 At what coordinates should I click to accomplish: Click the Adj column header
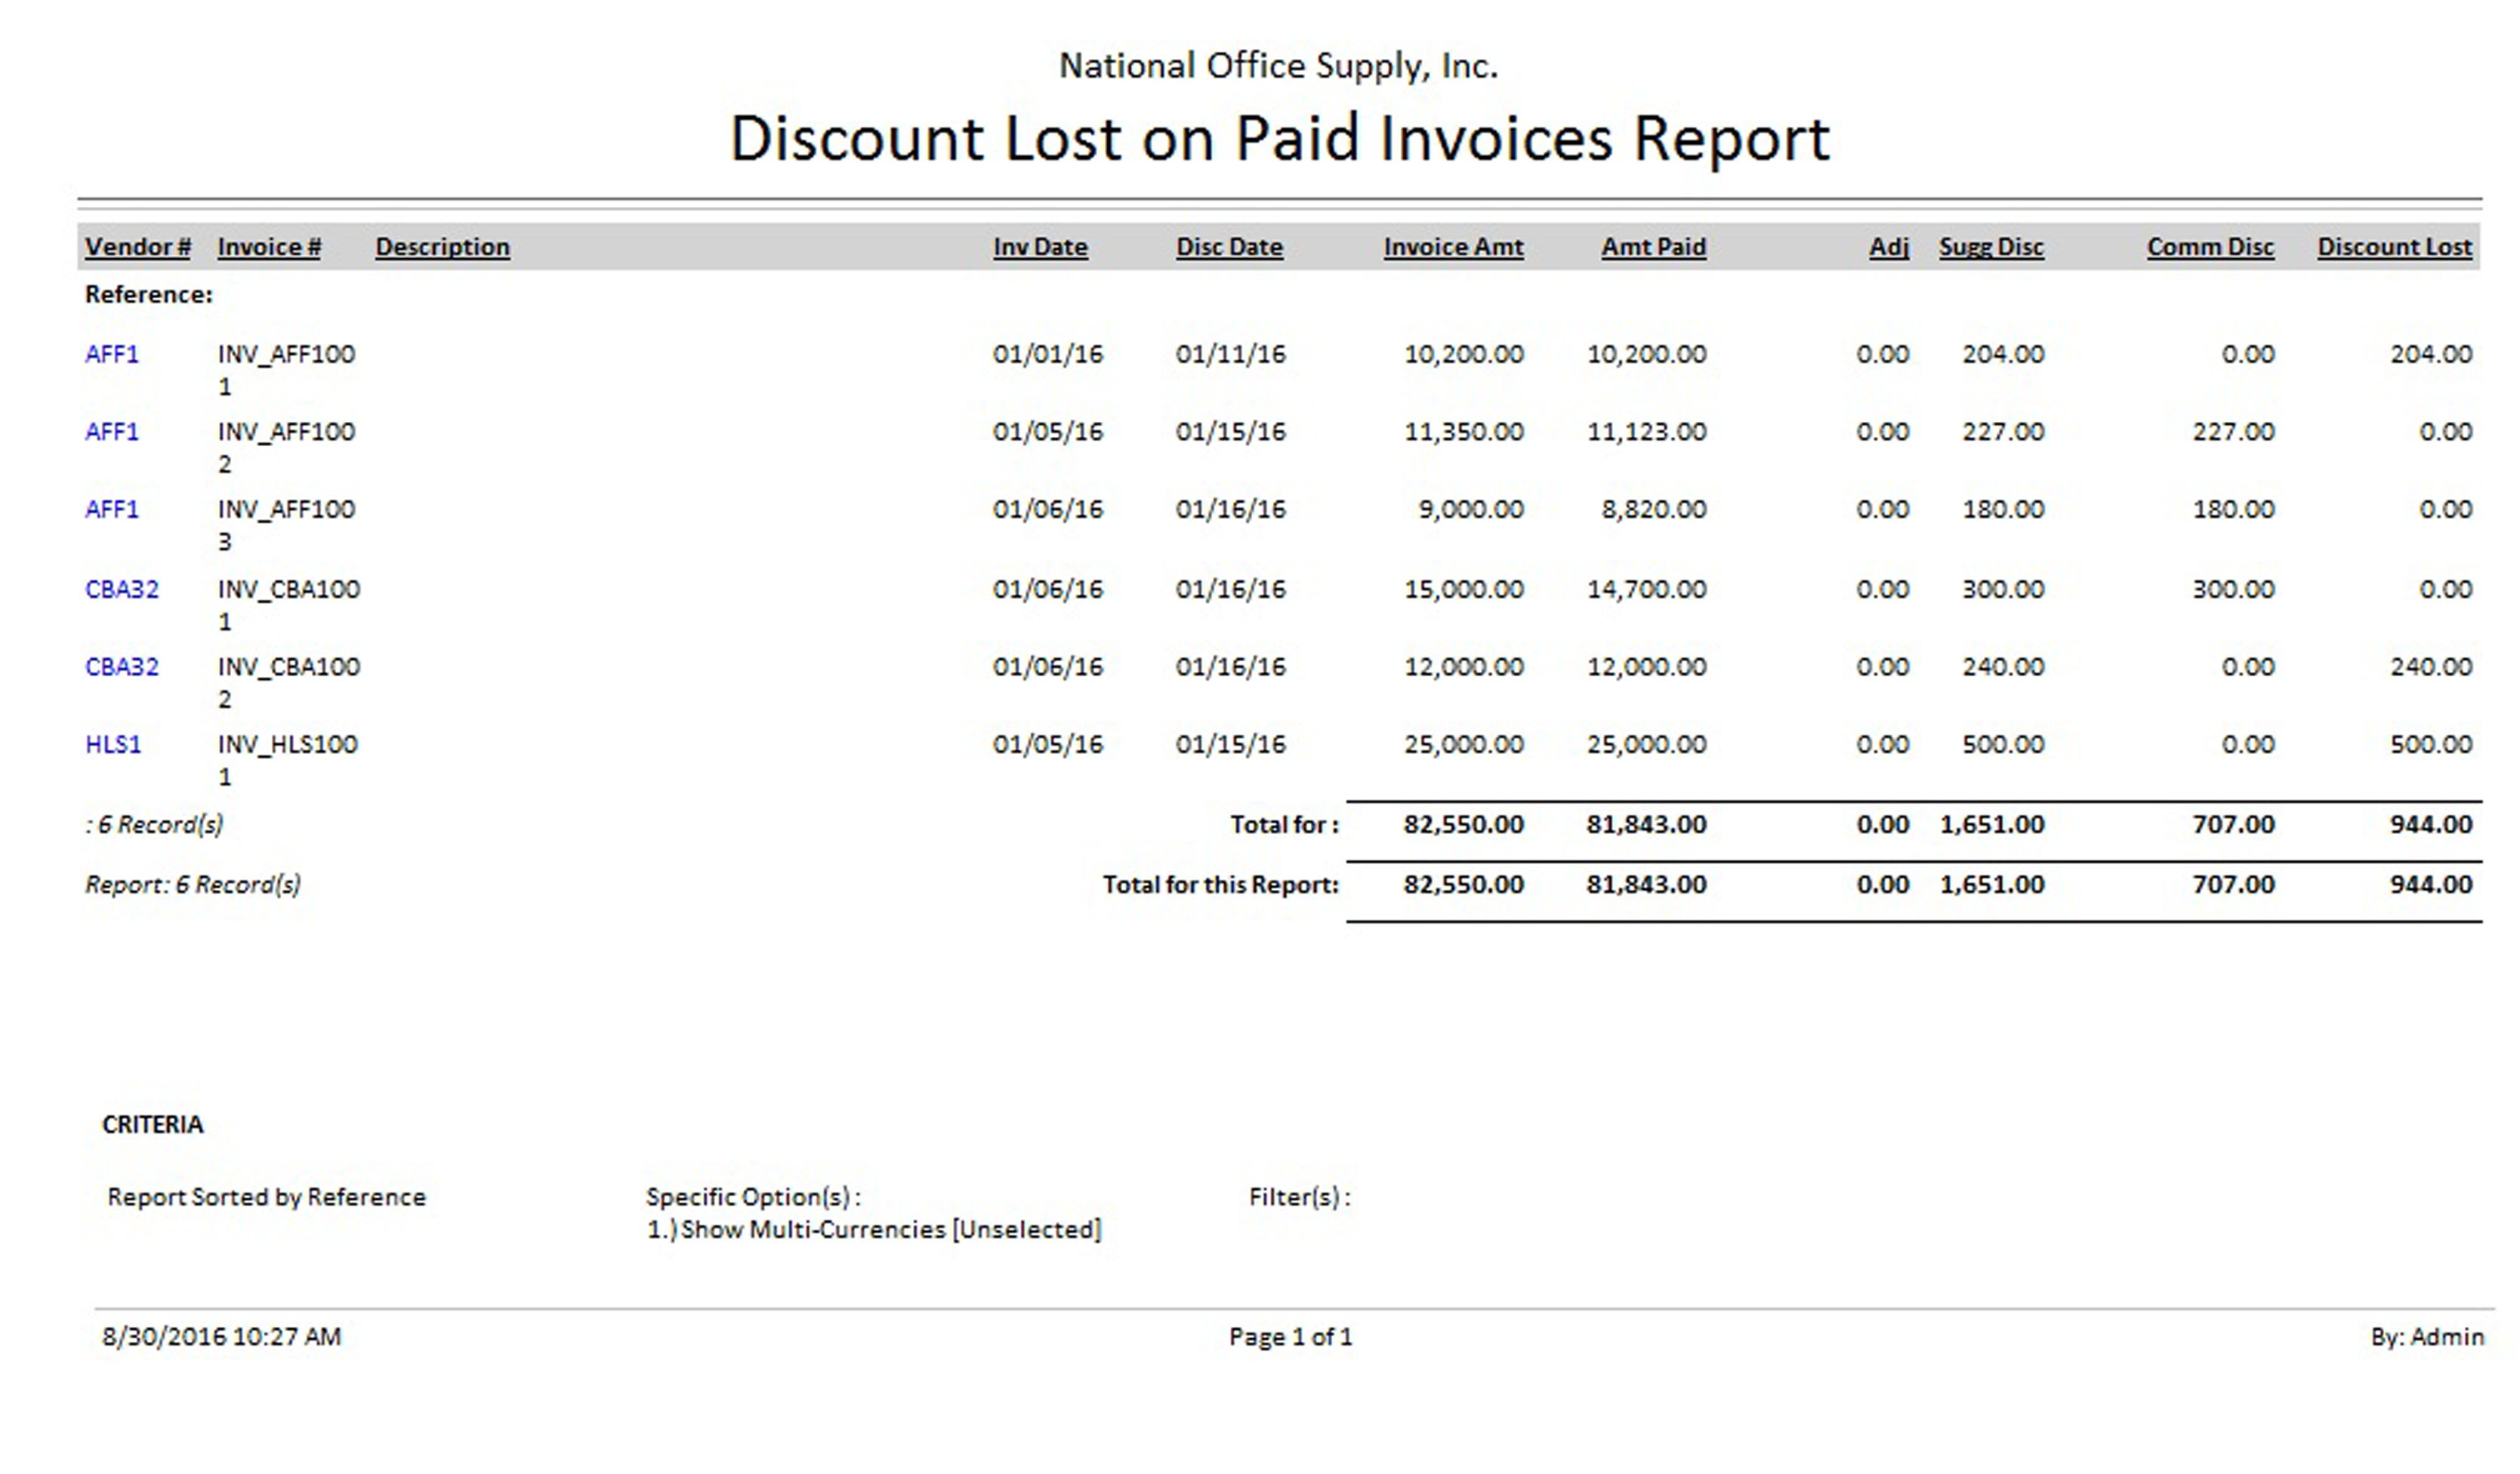[1889, 247]
